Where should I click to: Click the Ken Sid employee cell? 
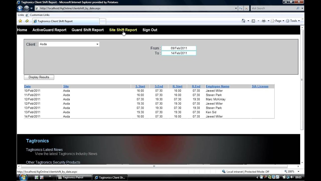(x=211, y=112)
